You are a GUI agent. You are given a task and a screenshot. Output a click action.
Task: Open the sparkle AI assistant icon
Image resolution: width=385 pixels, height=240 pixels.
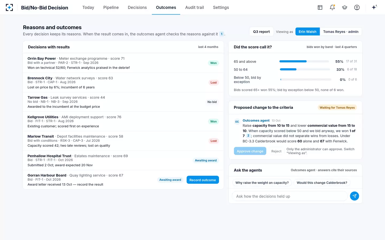pyautogui.click(x=374, y=7)
